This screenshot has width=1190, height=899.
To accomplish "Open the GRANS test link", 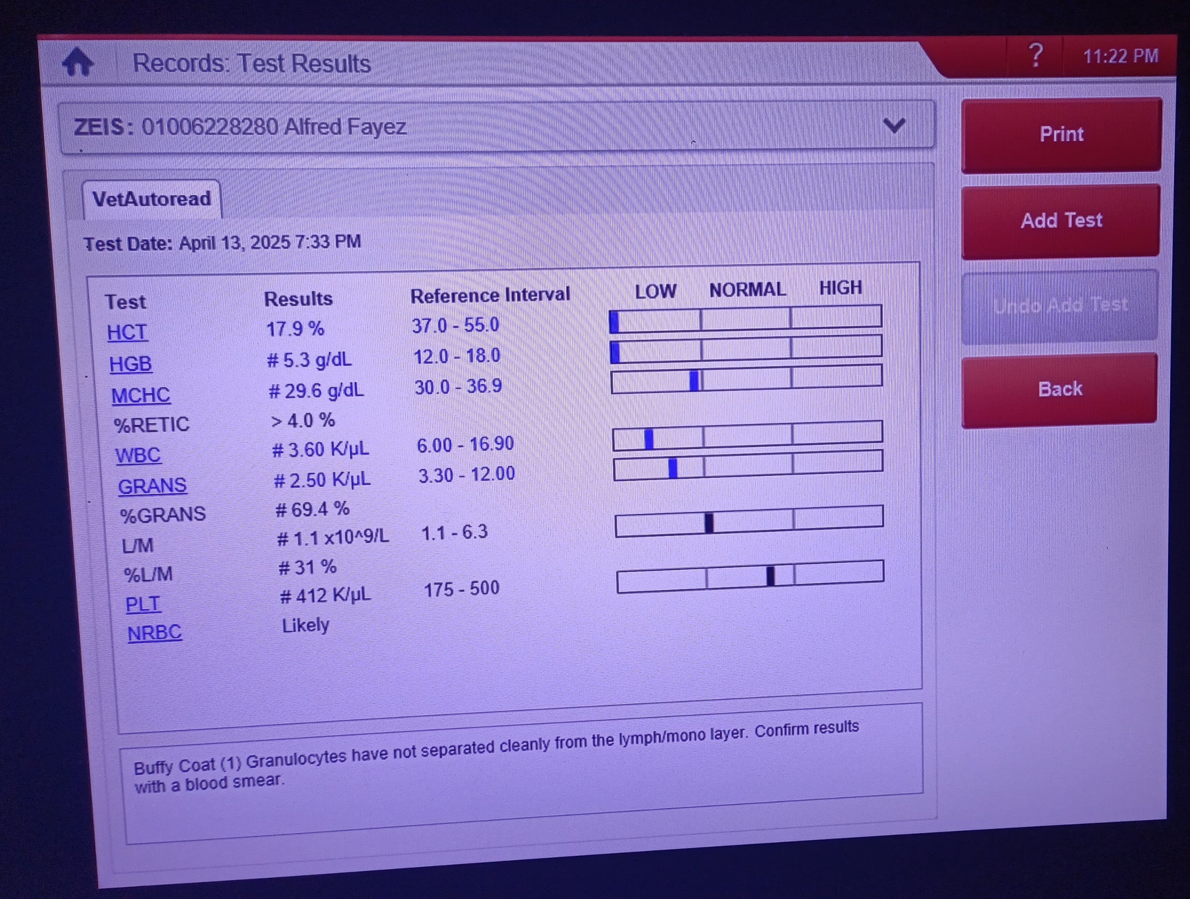I will 152,486.
